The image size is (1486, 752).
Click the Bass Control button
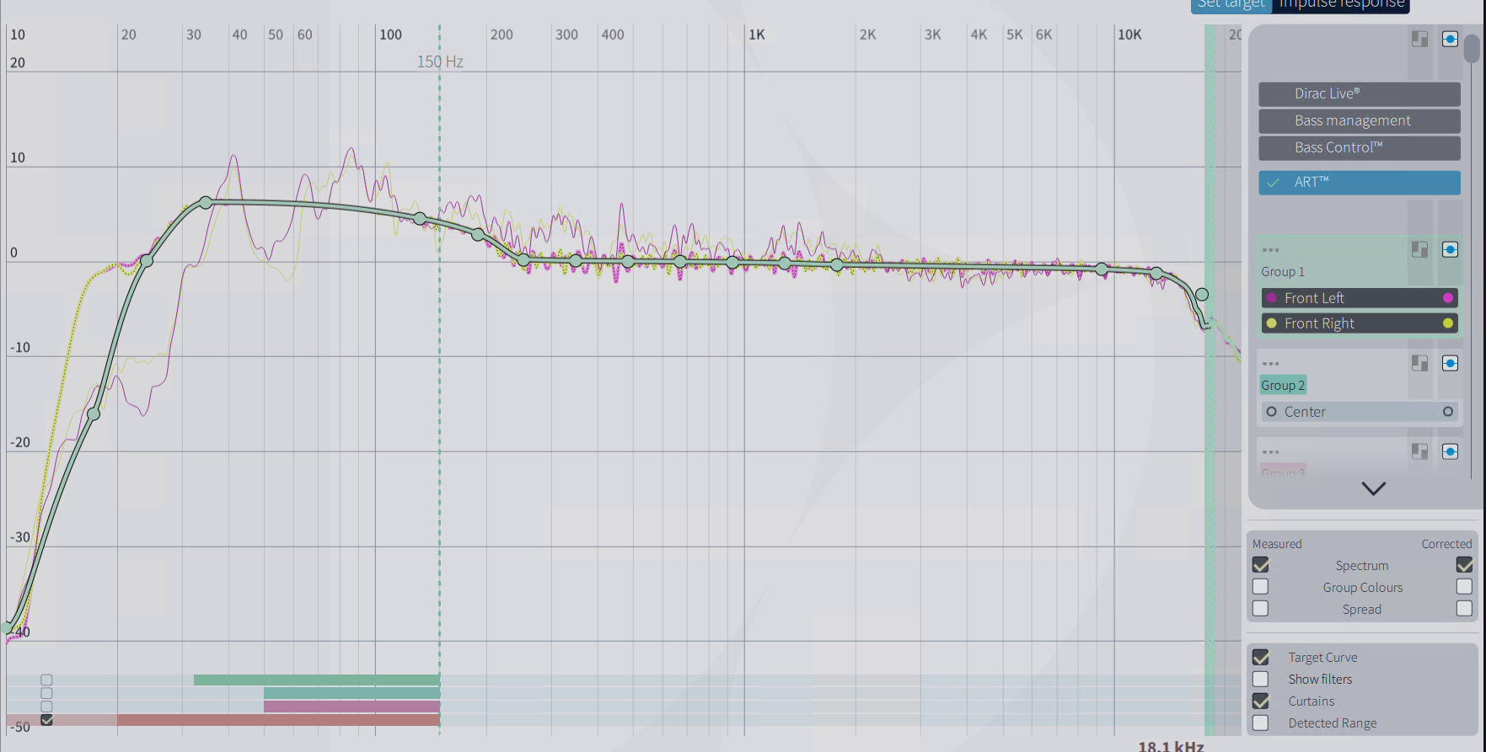tap(1359, 147)
